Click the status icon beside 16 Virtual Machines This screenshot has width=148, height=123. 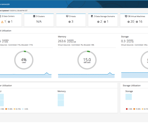click(x=137, y=22)
